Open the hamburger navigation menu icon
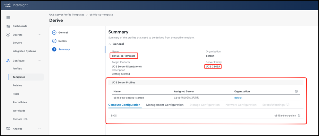This screenshot has height=136, width=319. pos(8,18)
